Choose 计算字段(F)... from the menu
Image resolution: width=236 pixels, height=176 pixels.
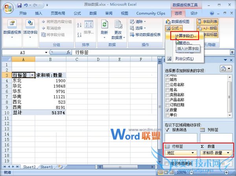click(186, 36)
